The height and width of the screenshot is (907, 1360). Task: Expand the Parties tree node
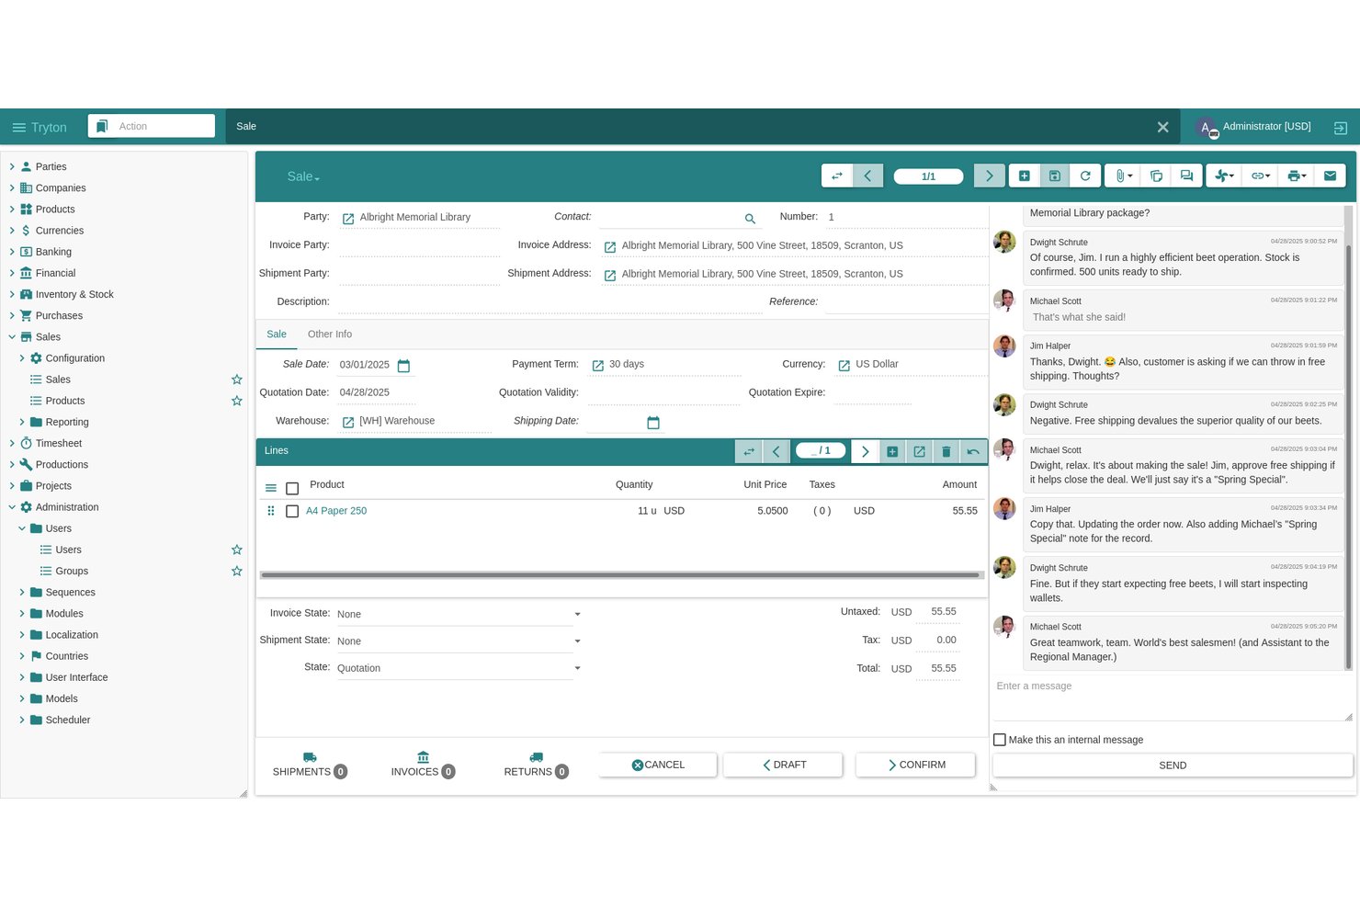click(x=12, y=166)
